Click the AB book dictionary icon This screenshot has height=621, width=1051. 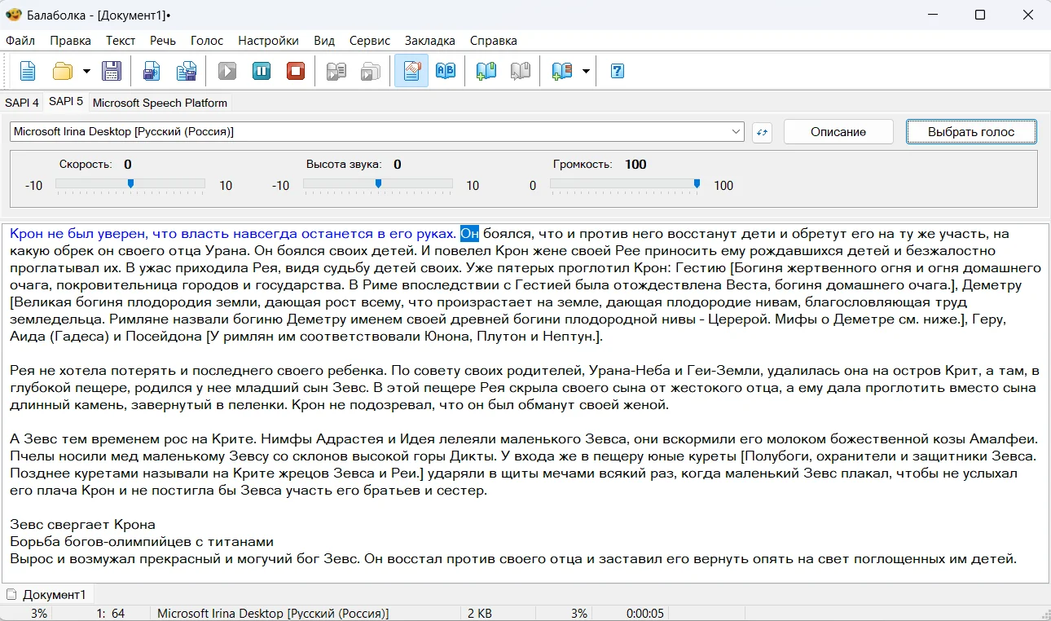pyautogui.click(x=446, y=72)
